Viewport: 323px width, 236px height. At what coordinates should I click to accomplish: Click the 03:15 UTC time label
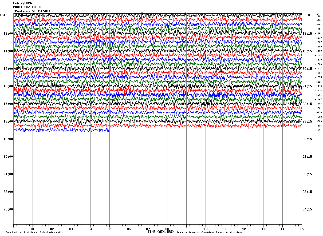[x=307, y=192]
